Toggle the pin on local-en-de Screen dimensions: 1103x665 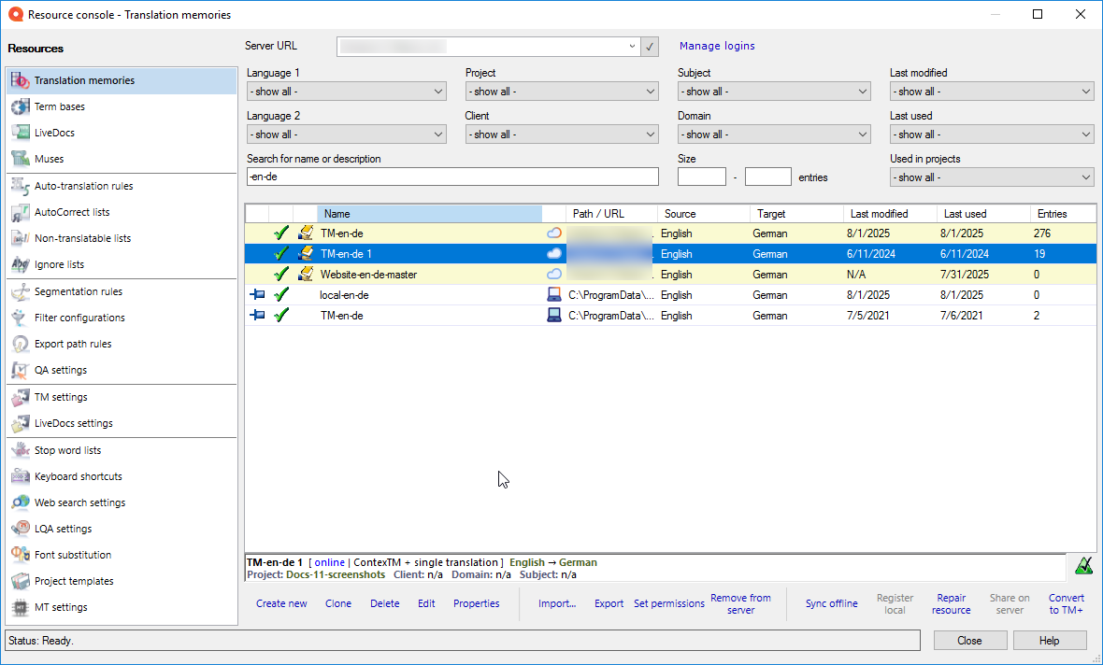click(x=257, y=294)
